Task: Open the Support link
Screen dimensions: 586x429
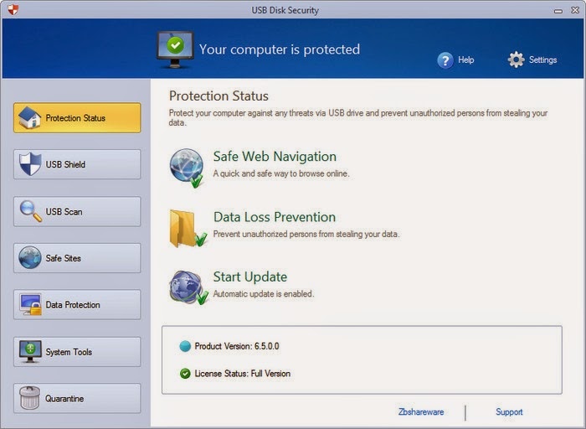Action: 509,411
